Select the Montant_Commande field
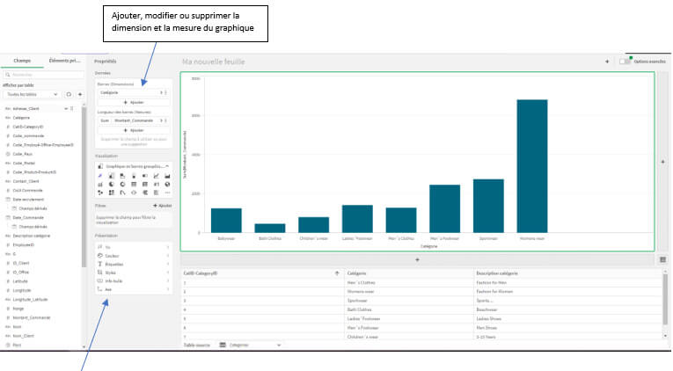Image resolution: width=673 pixels, height=371 pixels. tap(32, 318)
